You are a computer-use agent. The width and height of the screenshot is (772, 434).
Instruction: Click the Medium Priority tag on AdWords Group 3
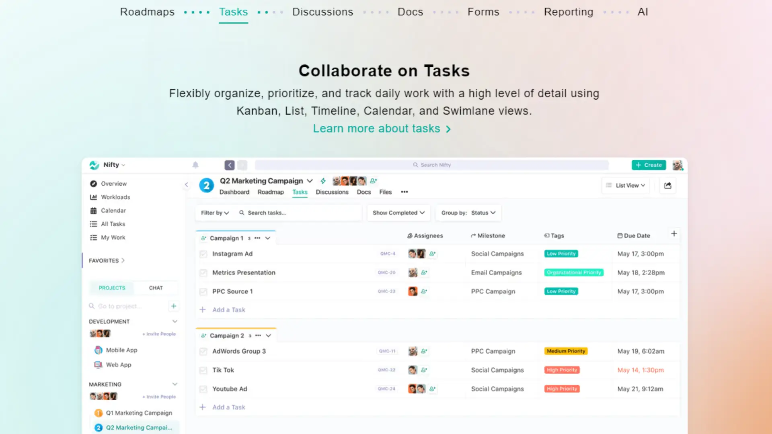click(566, 351)
